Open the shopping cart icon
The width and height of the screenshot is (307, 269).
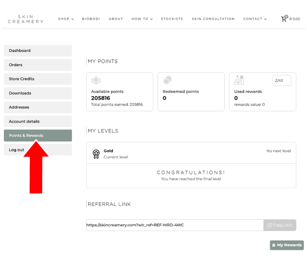click(x=284, y=18)
